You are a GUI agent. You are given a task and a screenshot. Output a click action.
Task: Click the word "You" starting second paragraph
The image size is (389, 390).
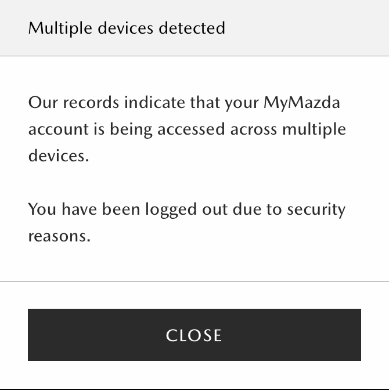click(41, 209)
